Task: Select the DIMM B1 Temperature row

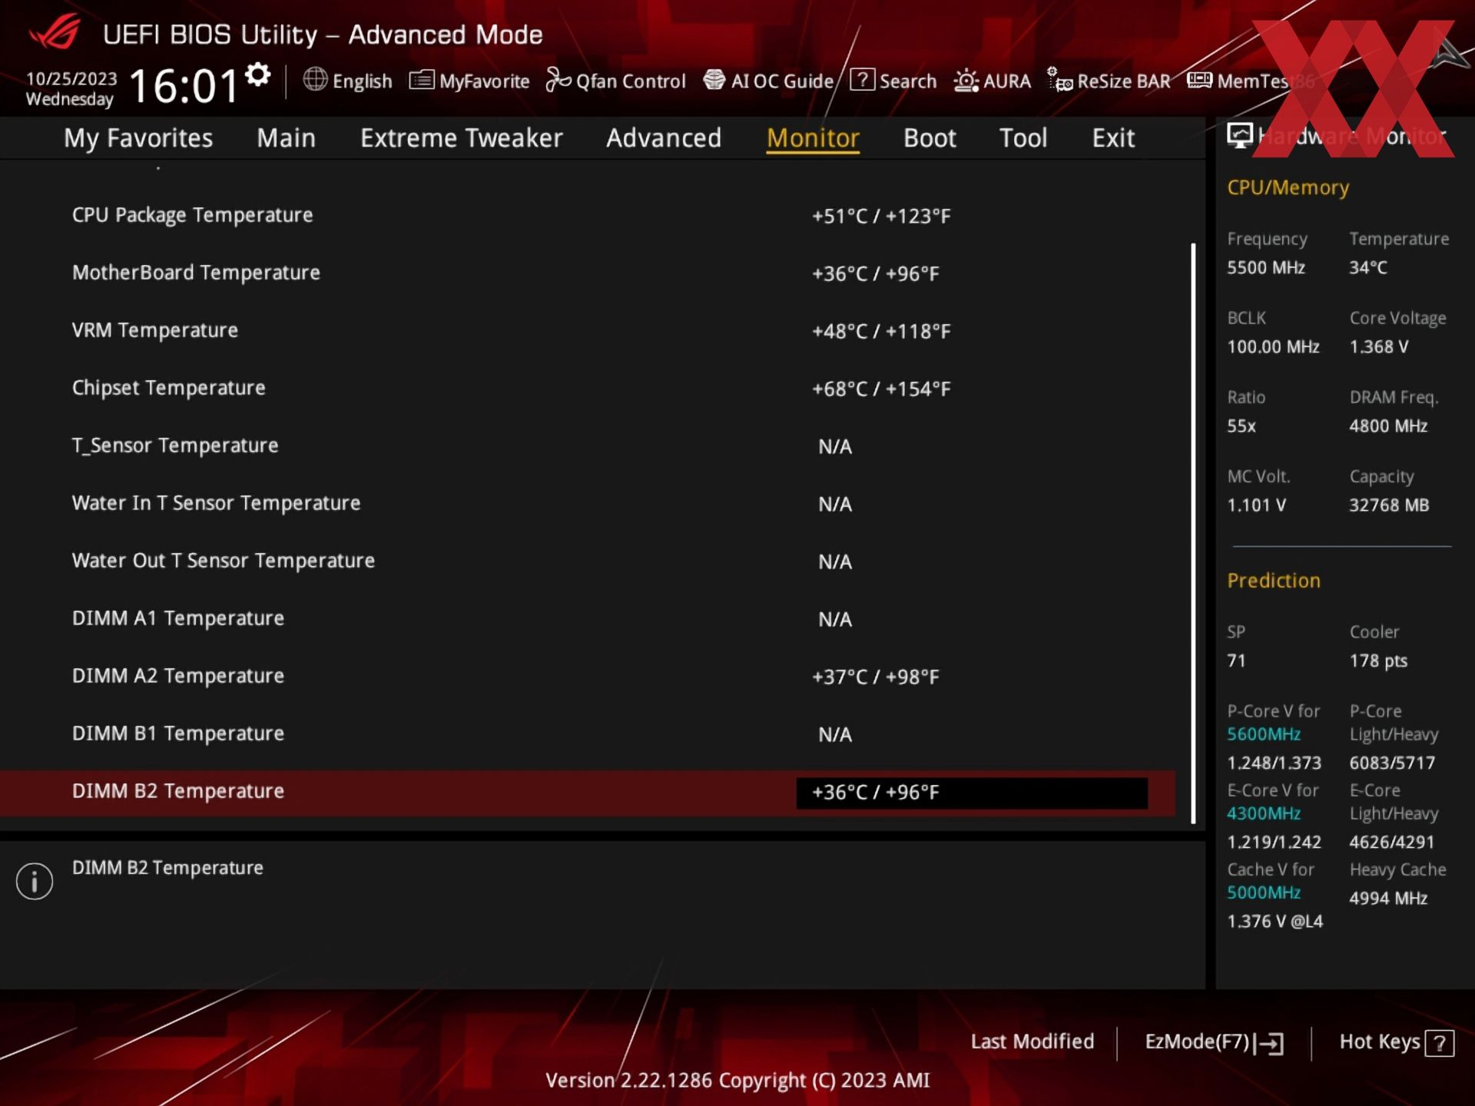Action: click(588, 734)
